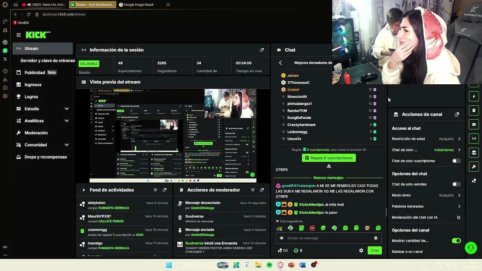Pop out the Acciones de moderador panel

262,190
